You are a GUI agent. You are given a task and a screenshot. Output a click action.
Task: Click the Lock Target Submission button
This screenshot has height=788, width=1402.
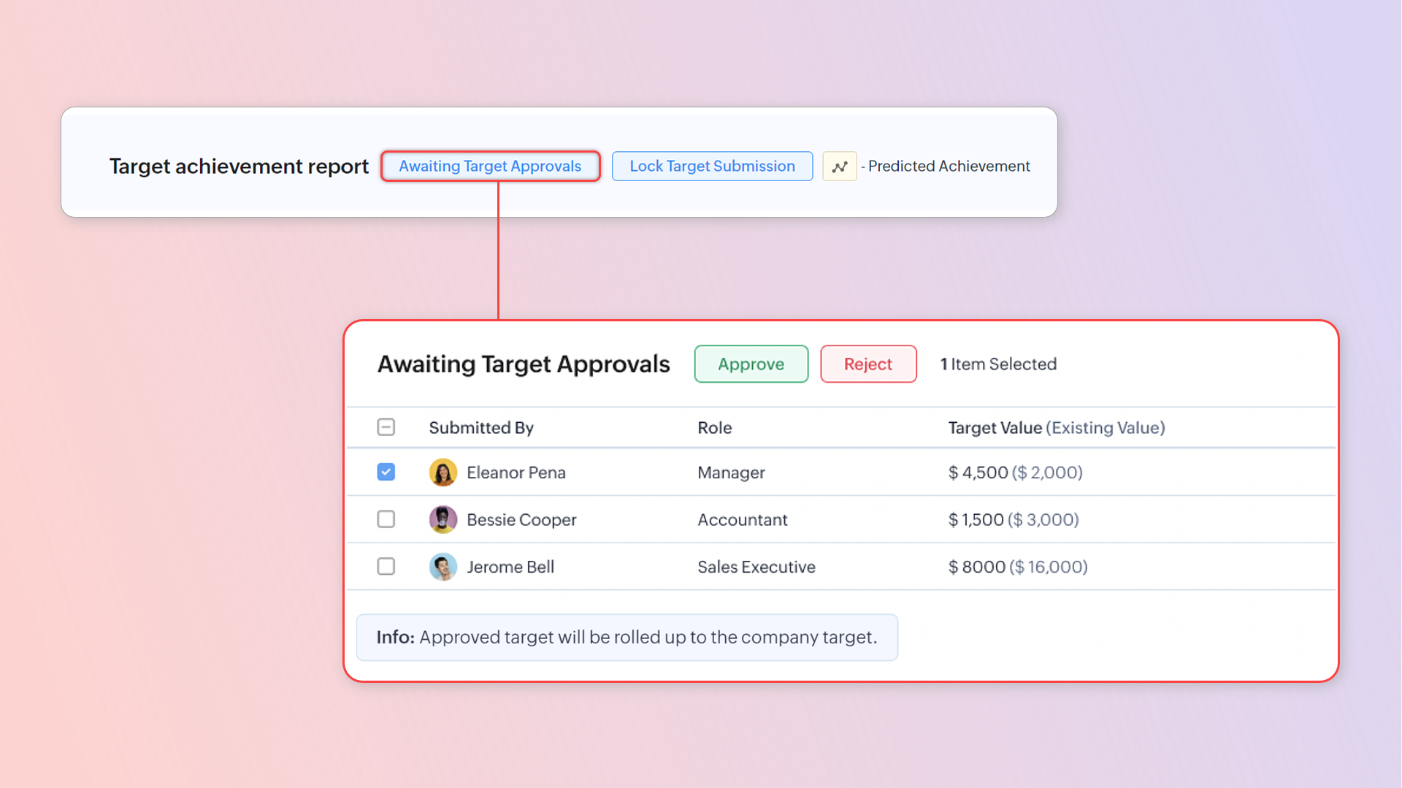click(712, 167)
